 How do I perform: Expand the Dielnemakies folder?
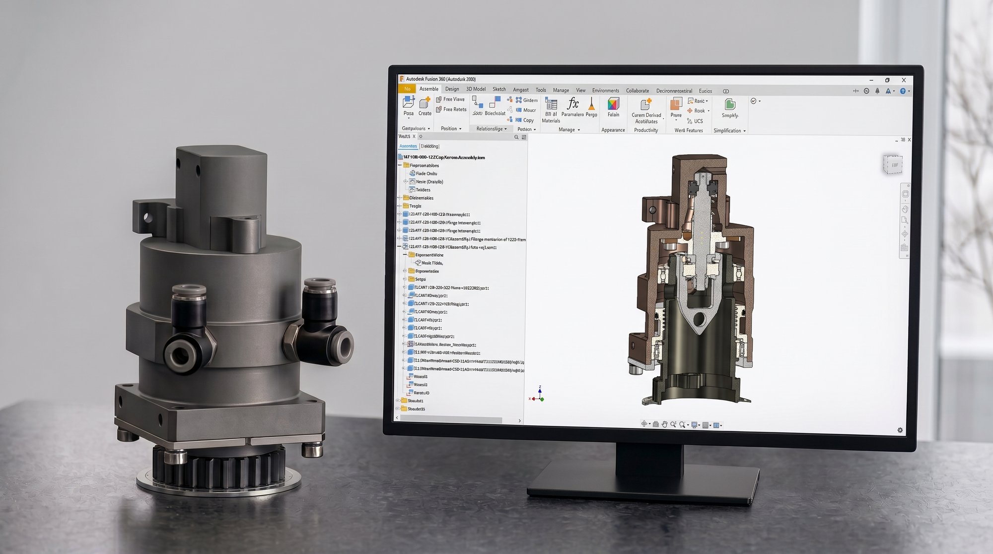(399, 198)
